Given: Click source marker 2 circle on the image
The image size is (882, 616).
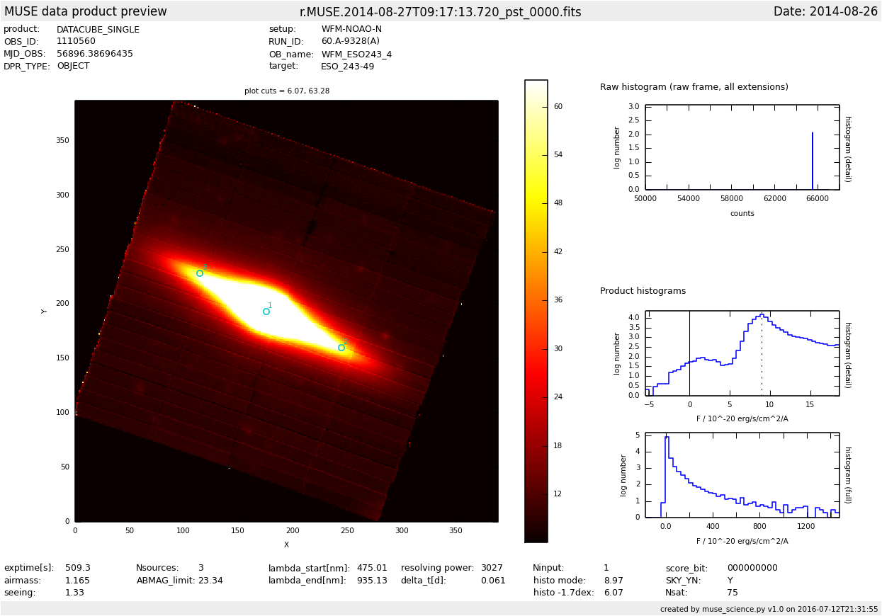Looking at the screenshot, I should (x=341, y=348).
